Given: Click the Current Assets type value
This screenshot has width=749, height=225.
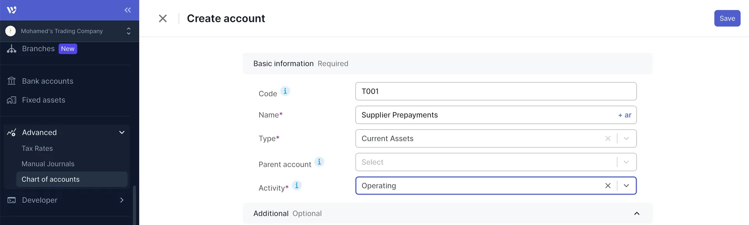Looking at the screenshot, I should [x=387, y=139].
